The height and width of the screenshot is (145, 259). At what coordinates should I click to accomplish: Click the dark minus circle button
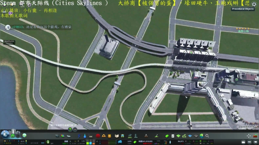(75, 130)
